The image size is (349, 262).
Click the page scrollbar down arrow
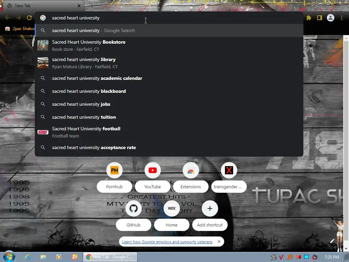click(x=346, y=249)
